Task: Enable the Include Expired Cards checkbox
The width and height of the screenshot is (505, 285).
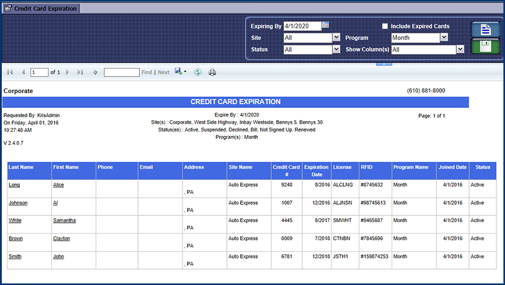Action: click(x=385, y=27)
